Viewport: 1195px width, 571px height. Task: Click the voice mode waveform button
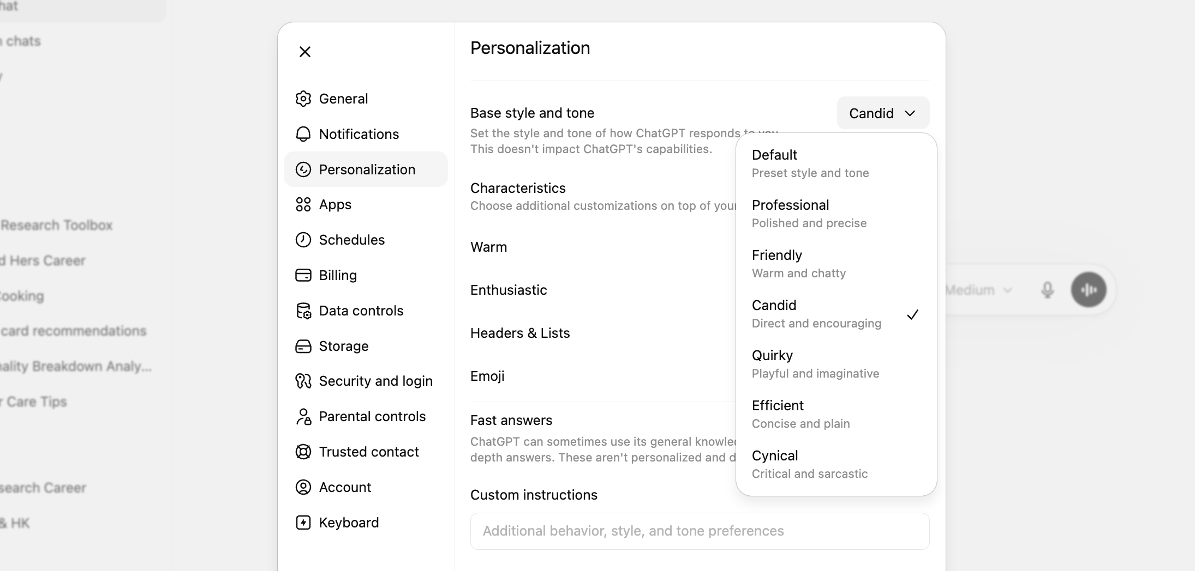1089,290
